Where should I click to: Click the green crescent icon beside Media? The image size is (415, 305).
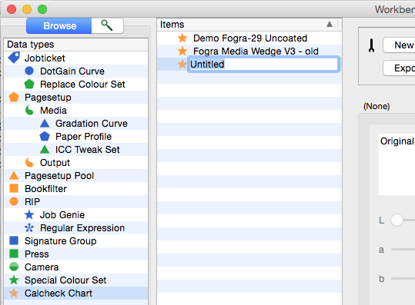click(x=29, y=110)
